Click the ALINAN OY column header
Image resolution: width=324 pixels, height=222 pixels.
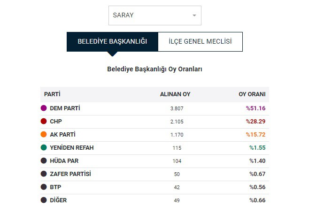point(175,94)
